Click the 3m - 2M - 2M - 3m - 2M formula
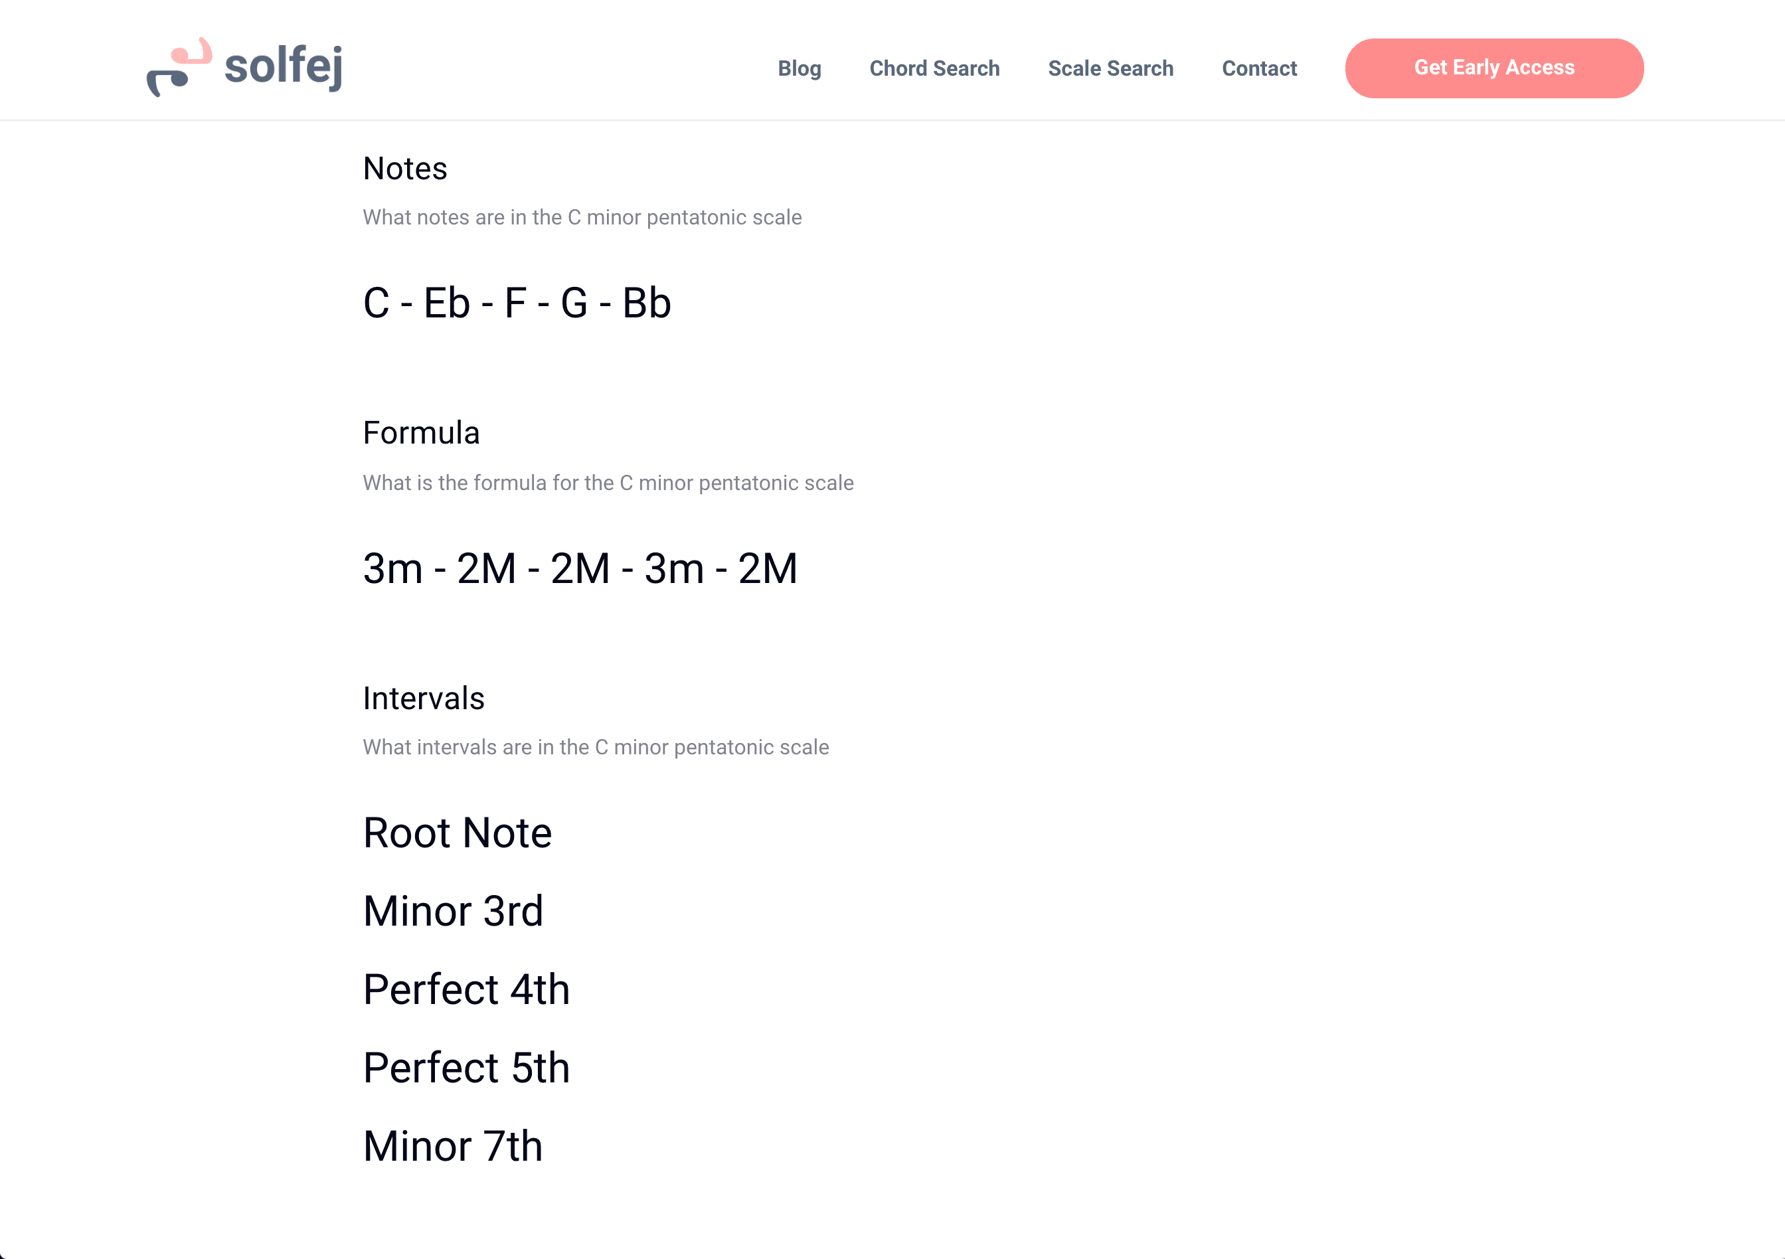Viewport: 1785px width, 1259px height. [580, 569]
